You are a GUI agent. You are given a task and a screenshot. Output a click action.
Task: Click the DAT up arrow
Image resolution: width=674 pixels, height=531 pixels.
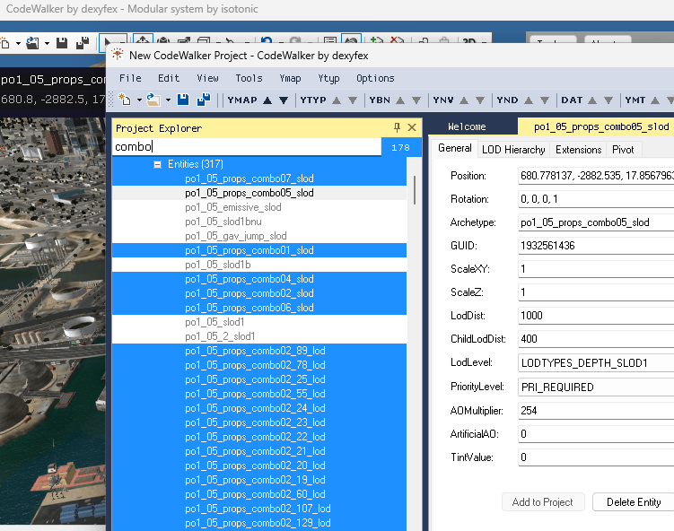coord(592,100)
